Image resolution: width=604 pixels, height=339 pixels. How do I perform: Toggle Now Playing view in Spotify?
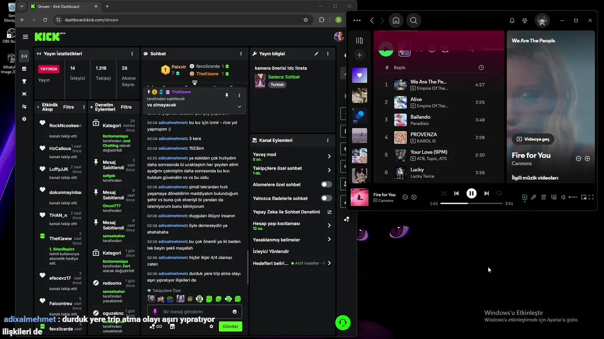click(524, 197)
